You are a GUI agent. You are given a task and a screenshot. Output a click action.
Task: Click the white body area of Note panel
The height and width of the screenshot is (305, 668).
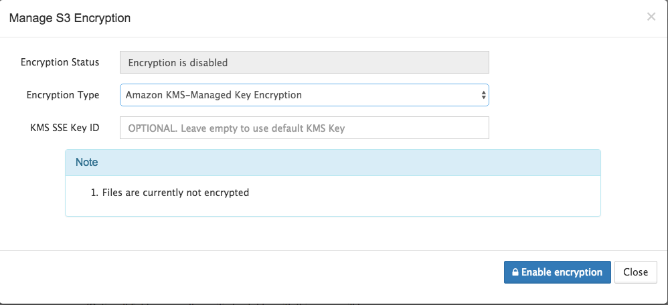click(333, 195)
